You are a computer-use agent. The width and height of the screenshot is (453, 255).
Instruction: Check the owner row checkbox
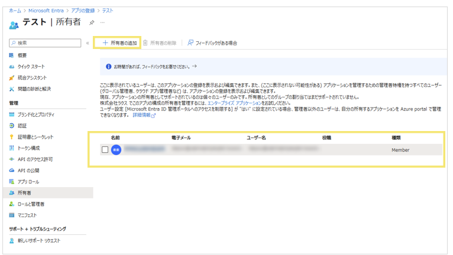pyautogui.click(x=105, y=149)
